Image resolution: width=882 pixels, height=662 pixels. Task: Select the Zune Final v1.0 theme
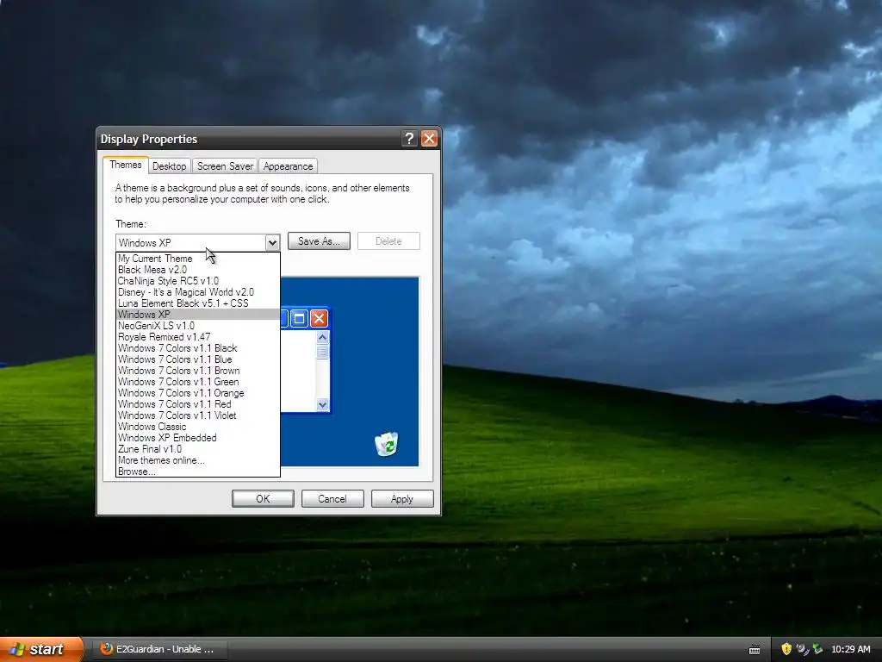(x=197, y=449)
